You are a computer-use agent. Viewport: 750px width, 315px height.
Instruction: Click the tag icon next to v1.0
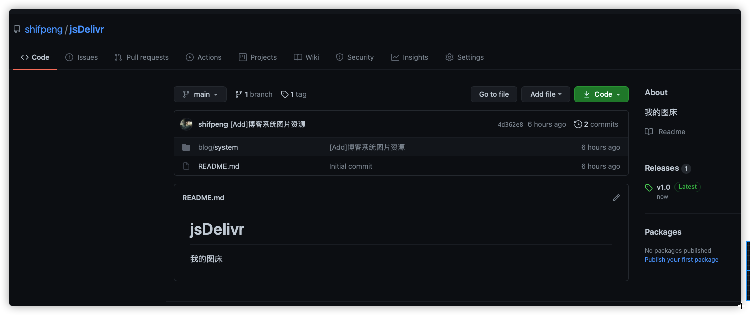649,188
